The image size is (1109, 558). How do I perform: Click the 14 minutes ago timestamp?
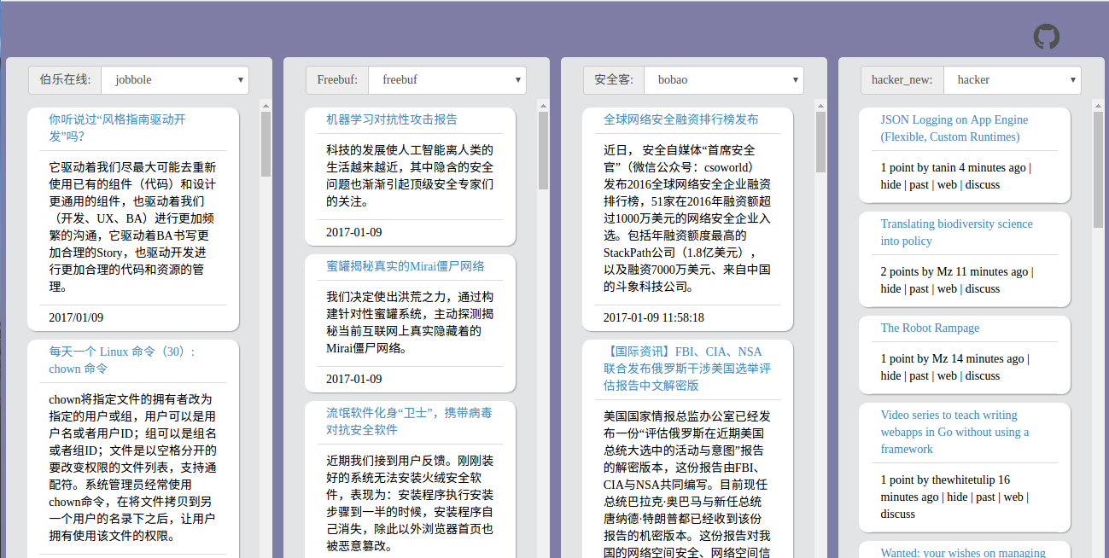(987, 358)
